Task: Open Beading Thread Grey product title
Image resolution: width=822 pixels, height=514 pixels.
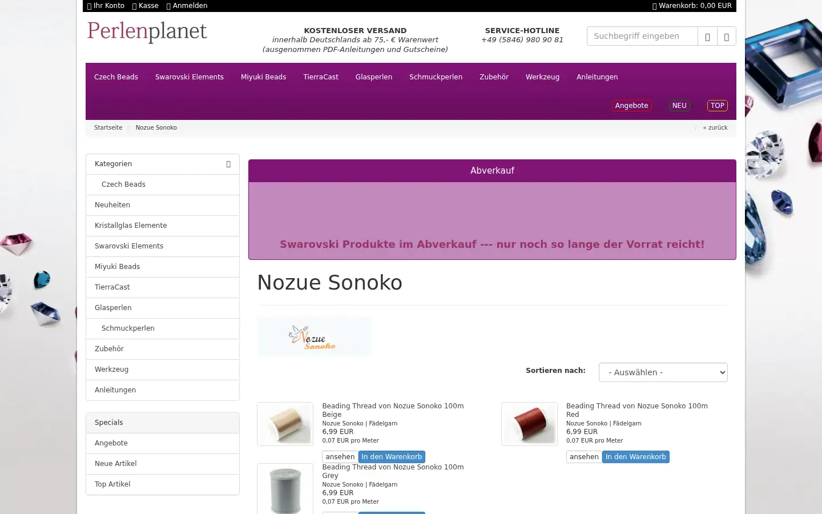Action: point(393,471)
